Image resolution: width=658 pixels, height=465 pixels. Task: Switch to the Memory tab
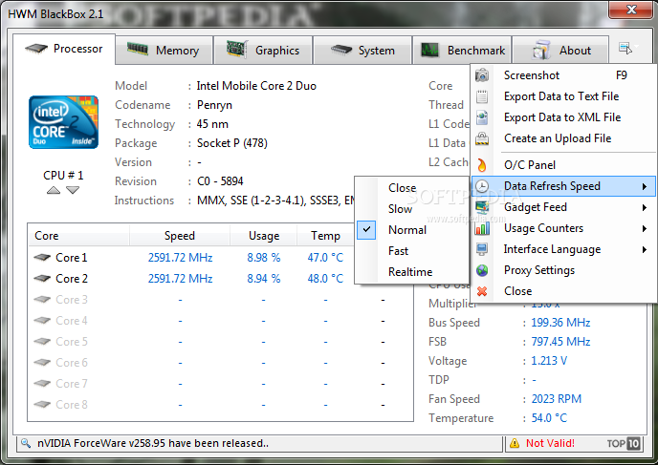pos(164,51)
